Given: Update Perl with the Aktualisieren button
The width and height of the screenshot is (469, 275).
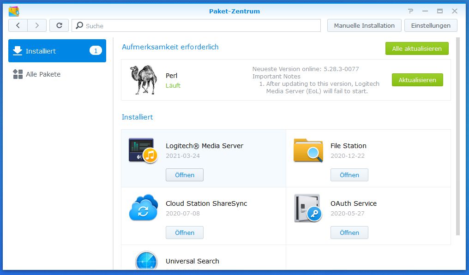Looking at the screenshot, I should (x=417, y=80).
